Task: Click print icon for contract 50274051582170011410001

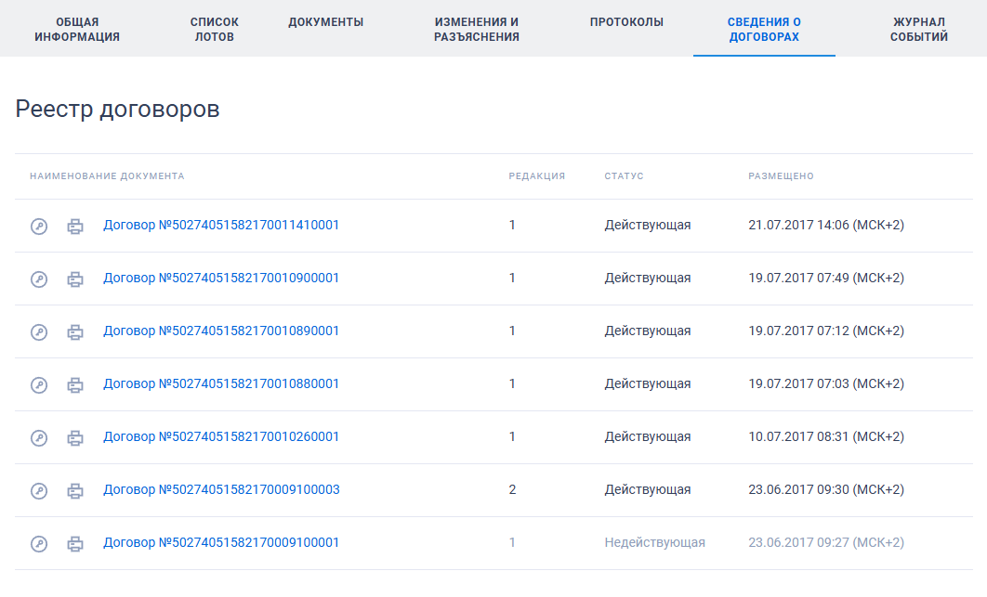Action: coord(75,226)
